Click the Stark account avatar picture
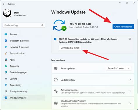This screenshot has width=138, height=110. click(7, 14)
